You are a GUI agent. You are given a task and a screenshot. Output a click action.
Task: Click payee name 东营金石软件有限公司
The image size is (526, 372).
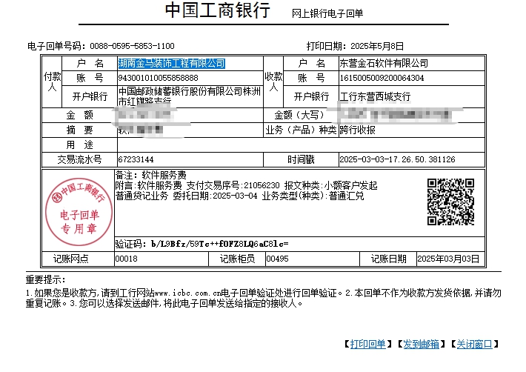[384, 63]
